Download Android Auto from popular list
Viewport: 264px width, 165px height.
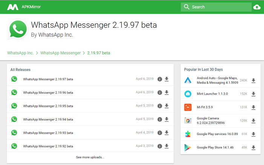click(x=253, y=81)
